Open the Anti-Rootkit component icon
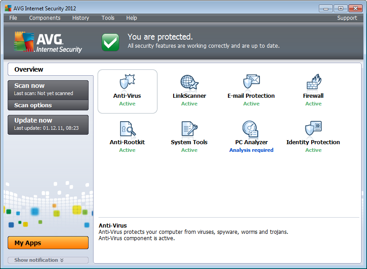 127,128
